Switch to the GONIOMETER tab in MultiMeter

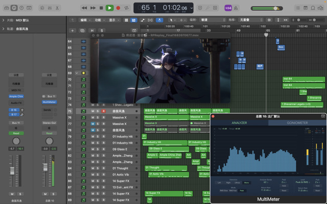pyautogui.click(x=297, y=123)
